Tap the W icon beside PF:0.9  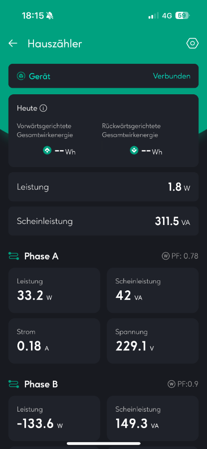(x=172, y=384)
